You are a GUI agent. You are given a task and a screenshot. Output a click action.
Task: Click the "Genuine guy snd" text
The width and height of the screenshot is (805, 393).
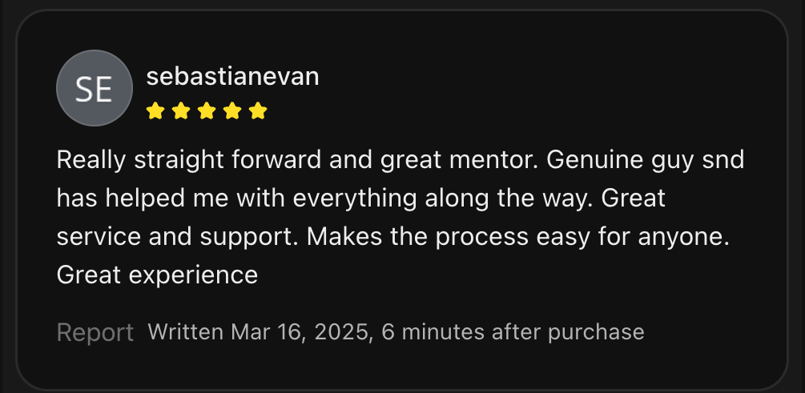[646, 160]
